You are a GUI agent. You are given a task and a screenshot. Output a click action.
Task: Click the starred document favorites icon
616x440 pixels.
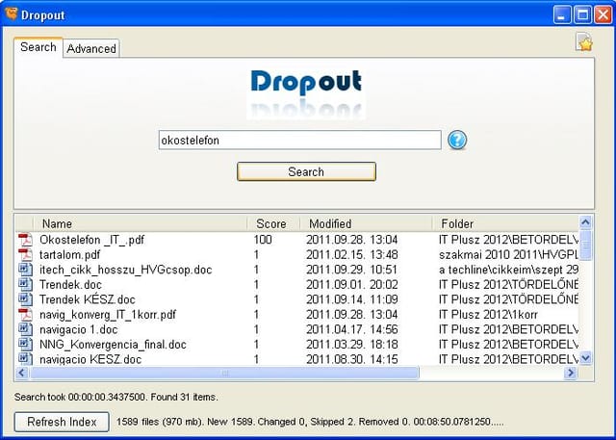coord(584,42)
